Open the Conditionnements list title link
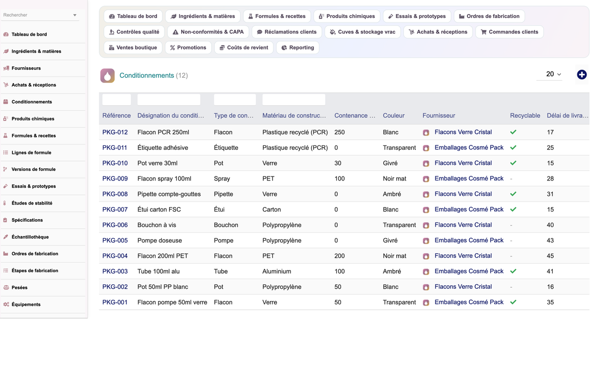 [146, 76]
